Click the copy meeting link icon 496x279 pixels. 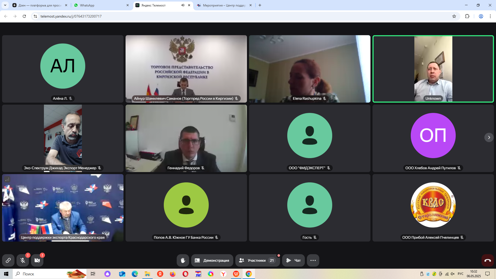click(8, 260)
